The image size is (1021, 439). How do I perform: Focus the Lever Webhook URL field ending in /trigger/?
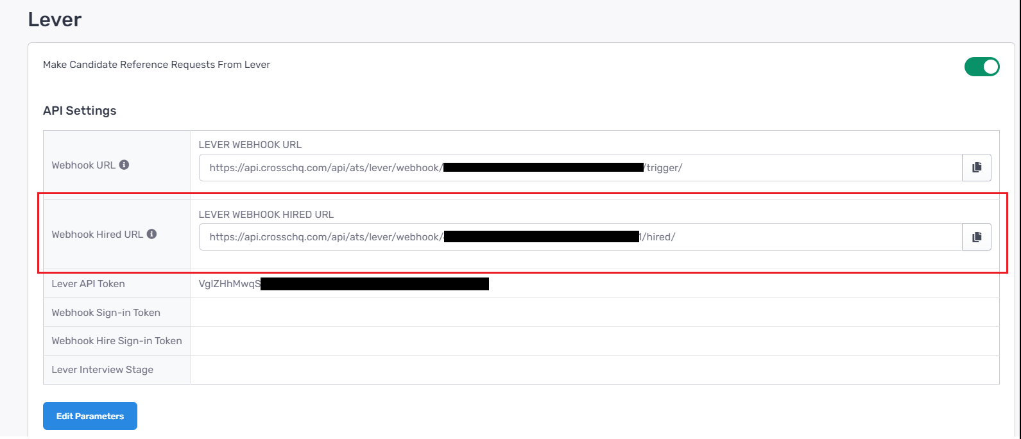[580, 167]
